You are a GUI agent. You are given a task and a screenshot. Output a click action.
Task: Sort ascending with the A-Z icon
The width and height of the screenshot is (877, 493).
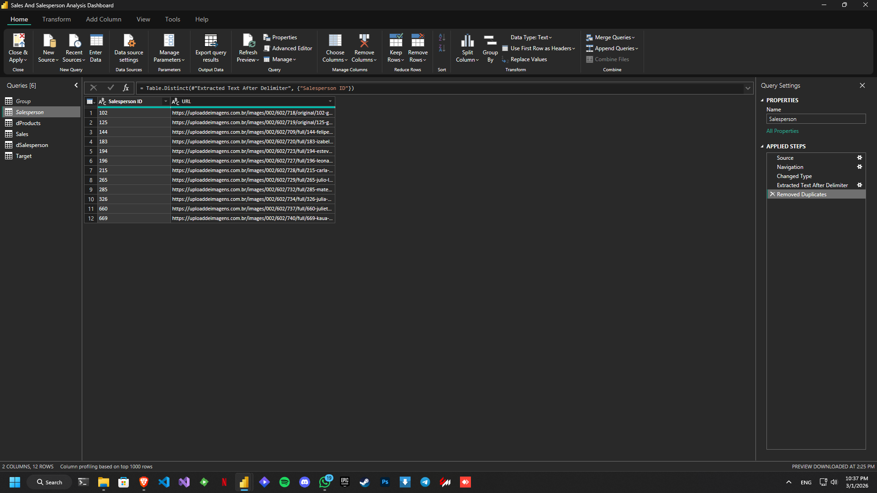coord(442,37)
